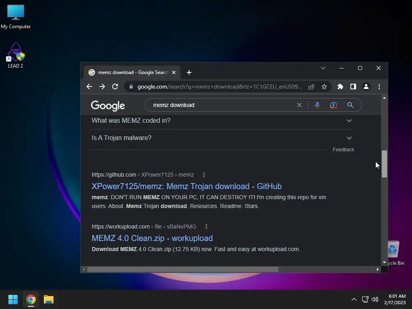Open the Windows Start menu
This screenshot has height=309, width=412.
(13, 299)
